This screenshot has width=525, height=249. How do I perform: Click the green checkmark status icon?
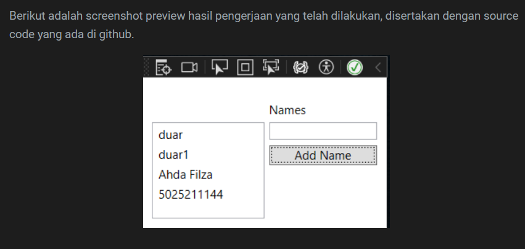(x=355, y=68)
